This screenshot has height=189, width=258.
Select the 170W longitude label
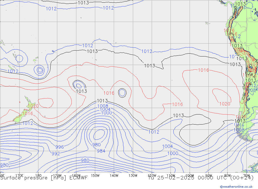pos(57,176)
